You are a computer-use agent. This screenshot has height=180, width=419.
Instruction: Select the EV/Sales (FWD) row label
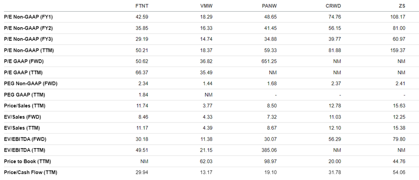coord(22,117)
